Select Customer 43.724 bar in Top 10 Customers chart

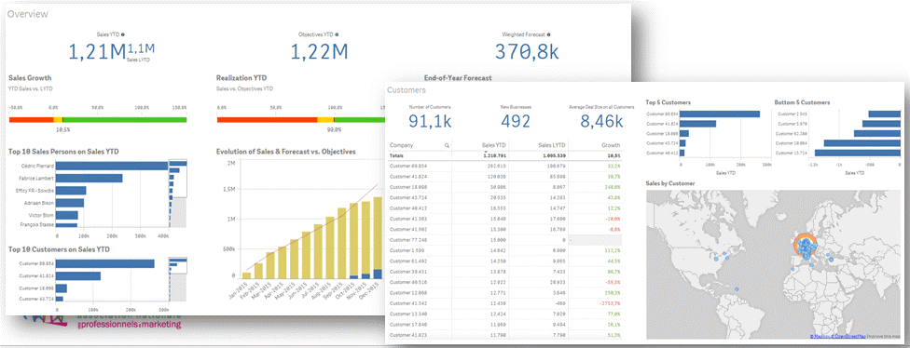(60, 299)
